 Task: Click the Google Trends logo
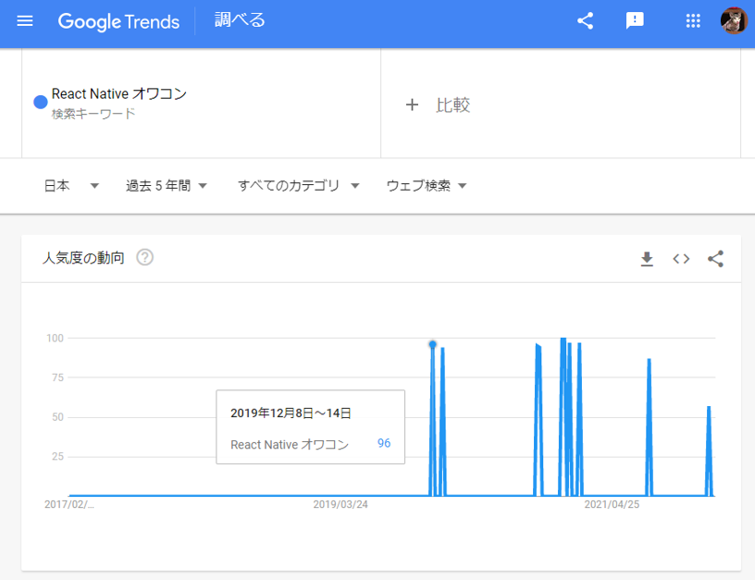click(x=119, y=21)
